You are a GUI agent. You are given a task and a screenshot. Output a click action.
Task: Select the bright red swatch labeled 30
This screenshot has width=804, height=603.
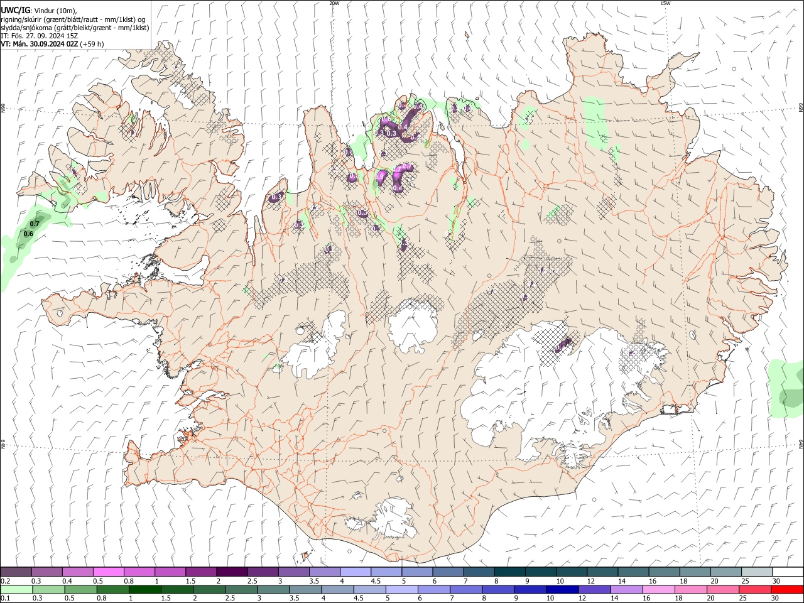click(787, 589)
